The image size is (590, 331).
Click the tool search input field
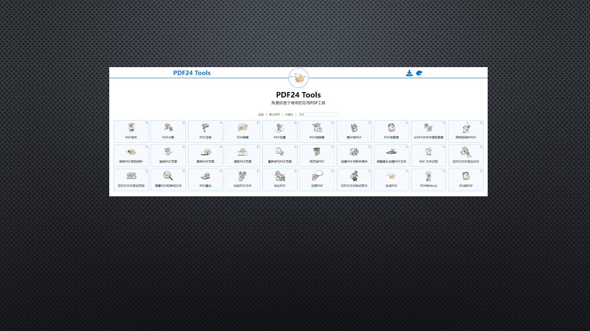[x=319, y=114]
